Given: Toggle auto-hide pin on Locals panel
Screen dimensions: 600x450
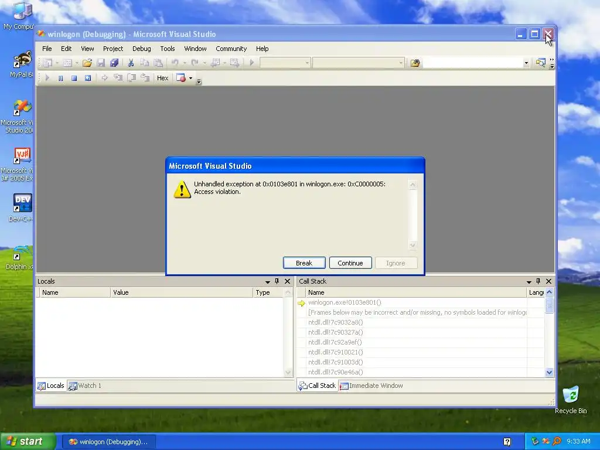Looking at the screenshot, I should (x=277, y=281).
